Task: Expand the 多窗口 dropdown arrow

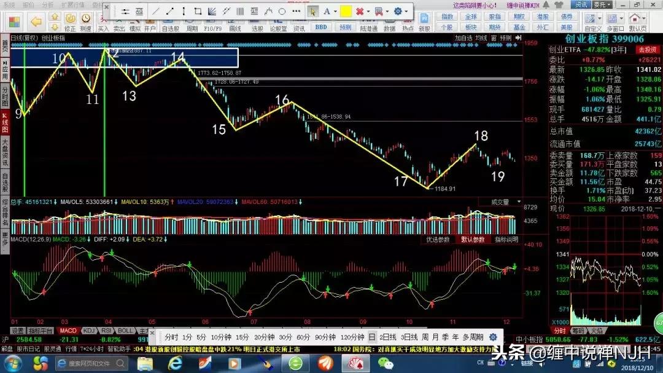Action: tap(621, 18)
